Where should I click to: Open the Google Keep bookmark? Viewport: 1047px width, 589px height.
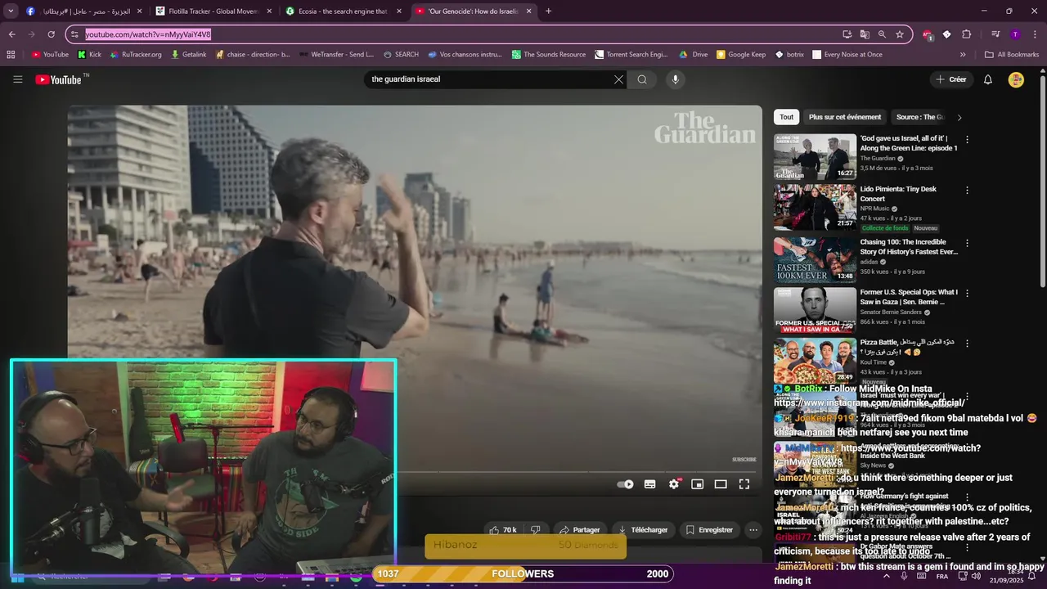pyautogui.click(x=741, y=54)
